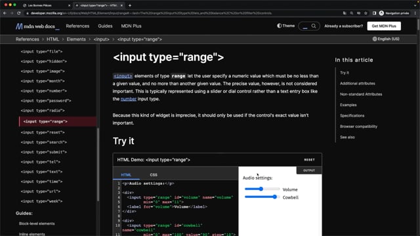The width and height of the screenshot is (420, 236).
Task: Toggle the Theme switcher icon
Action: (x=280, y=26)
